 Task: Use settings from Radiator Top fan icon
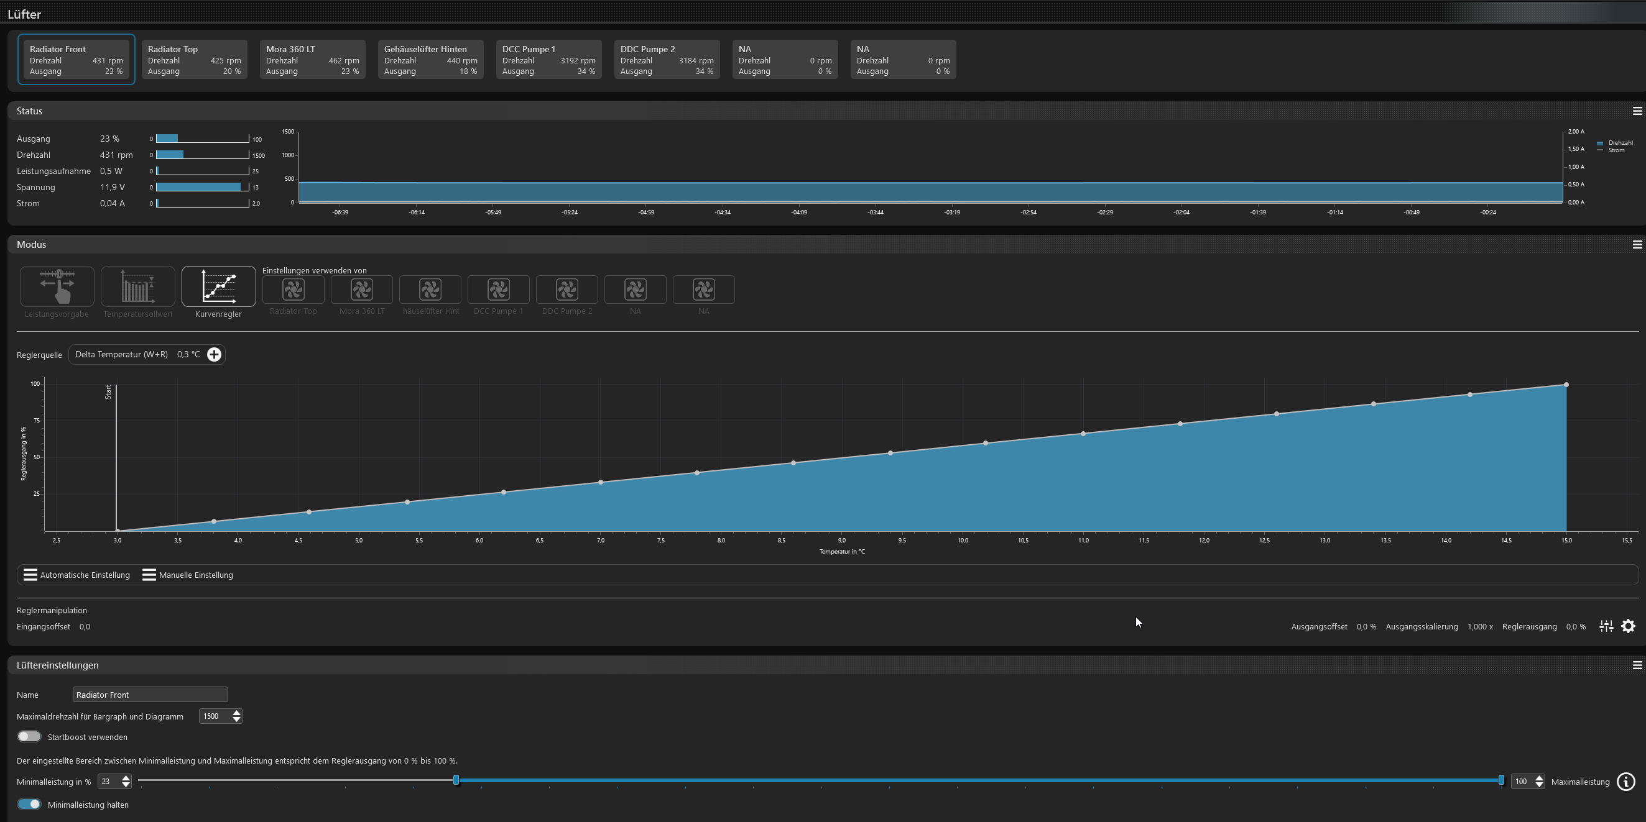(294, 290)
